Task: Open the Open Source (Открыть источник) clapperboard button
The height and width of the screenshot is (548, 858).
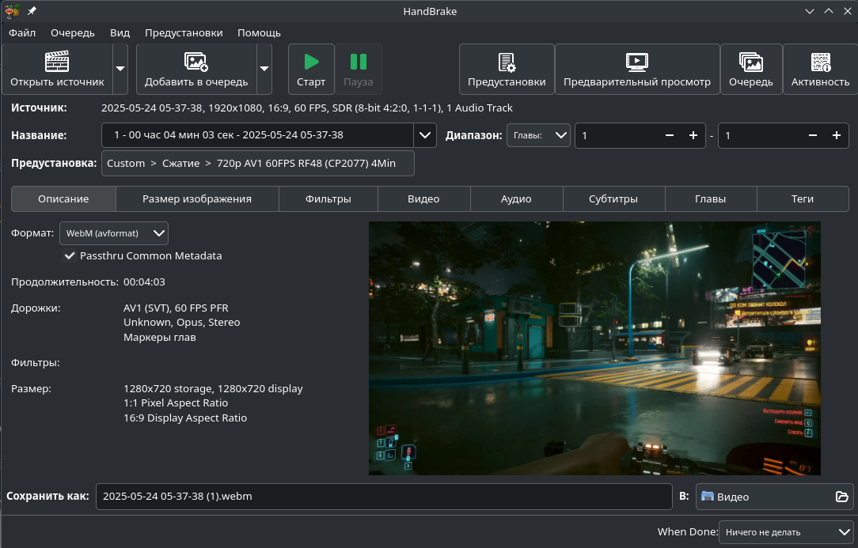Action: pos(57,70)
